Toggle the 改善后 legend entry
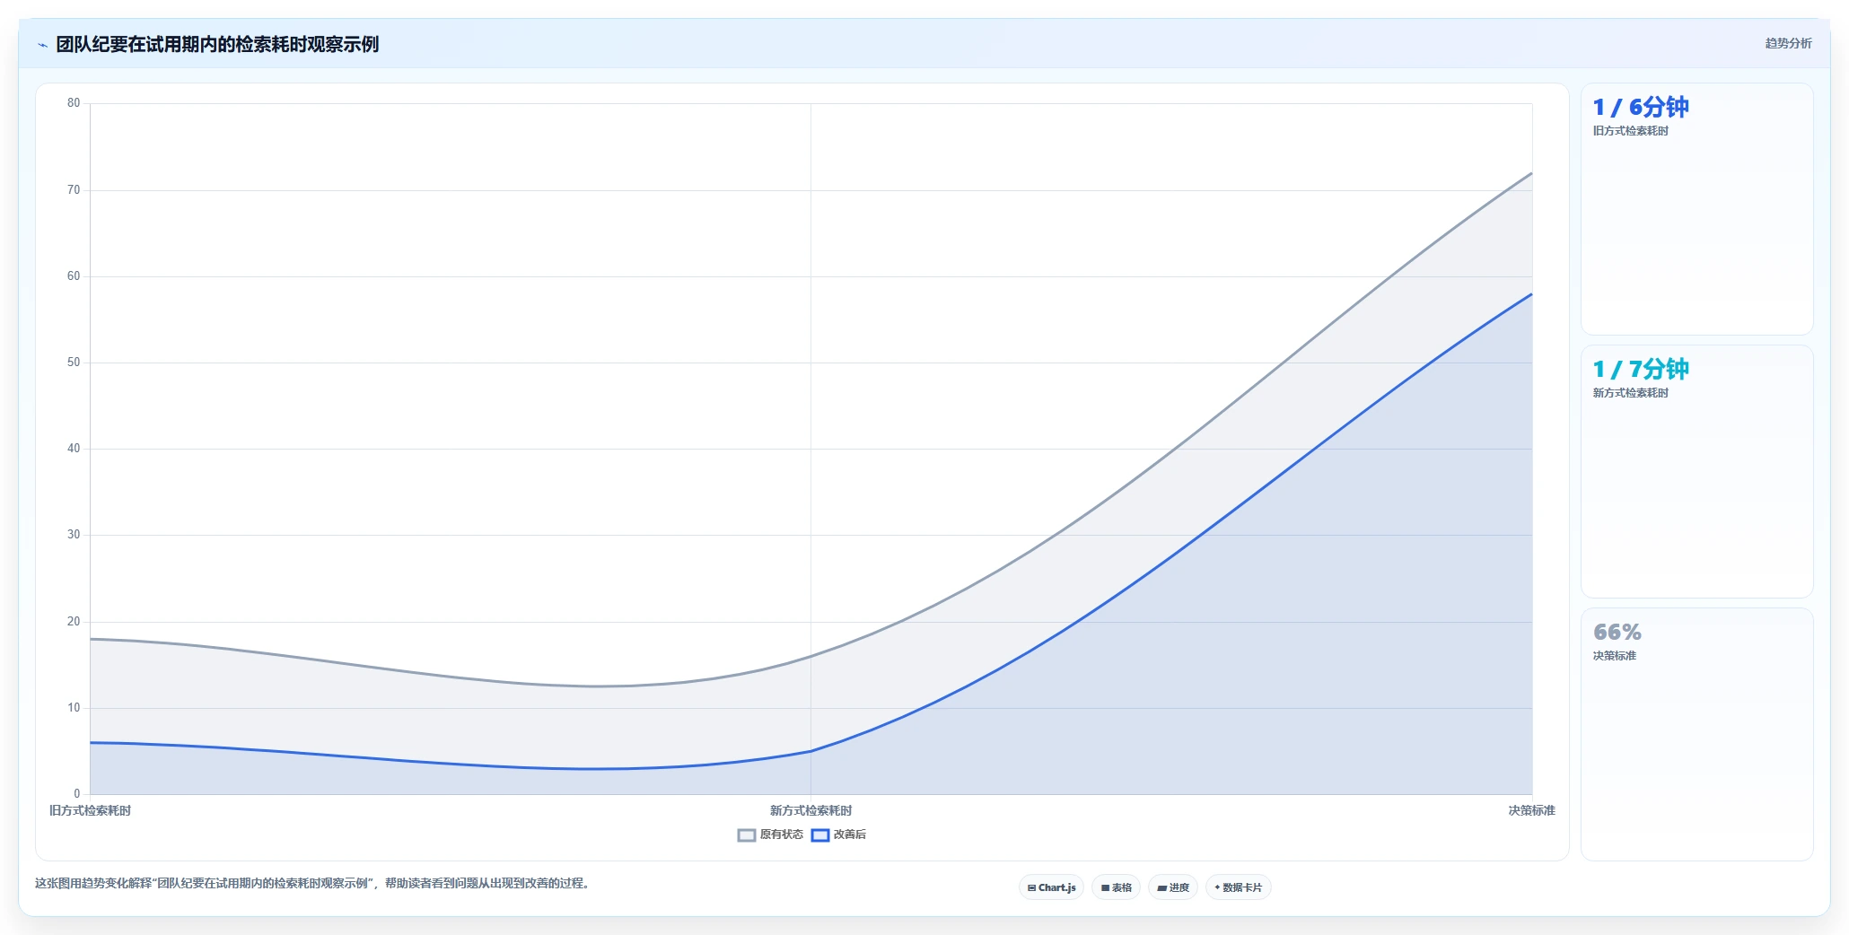 click(x=838, y=835)
